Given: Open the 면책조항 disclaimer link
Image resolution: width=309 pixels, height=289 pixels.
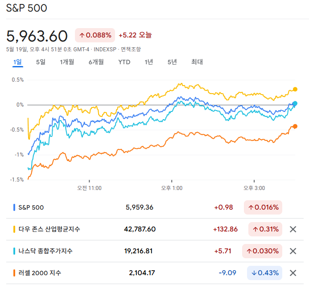Looking at the screenshot, I should pos(131,50).
